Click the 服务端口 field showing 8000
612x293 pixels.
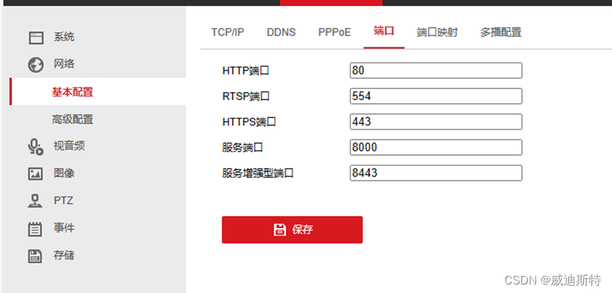tap(436, 147)
